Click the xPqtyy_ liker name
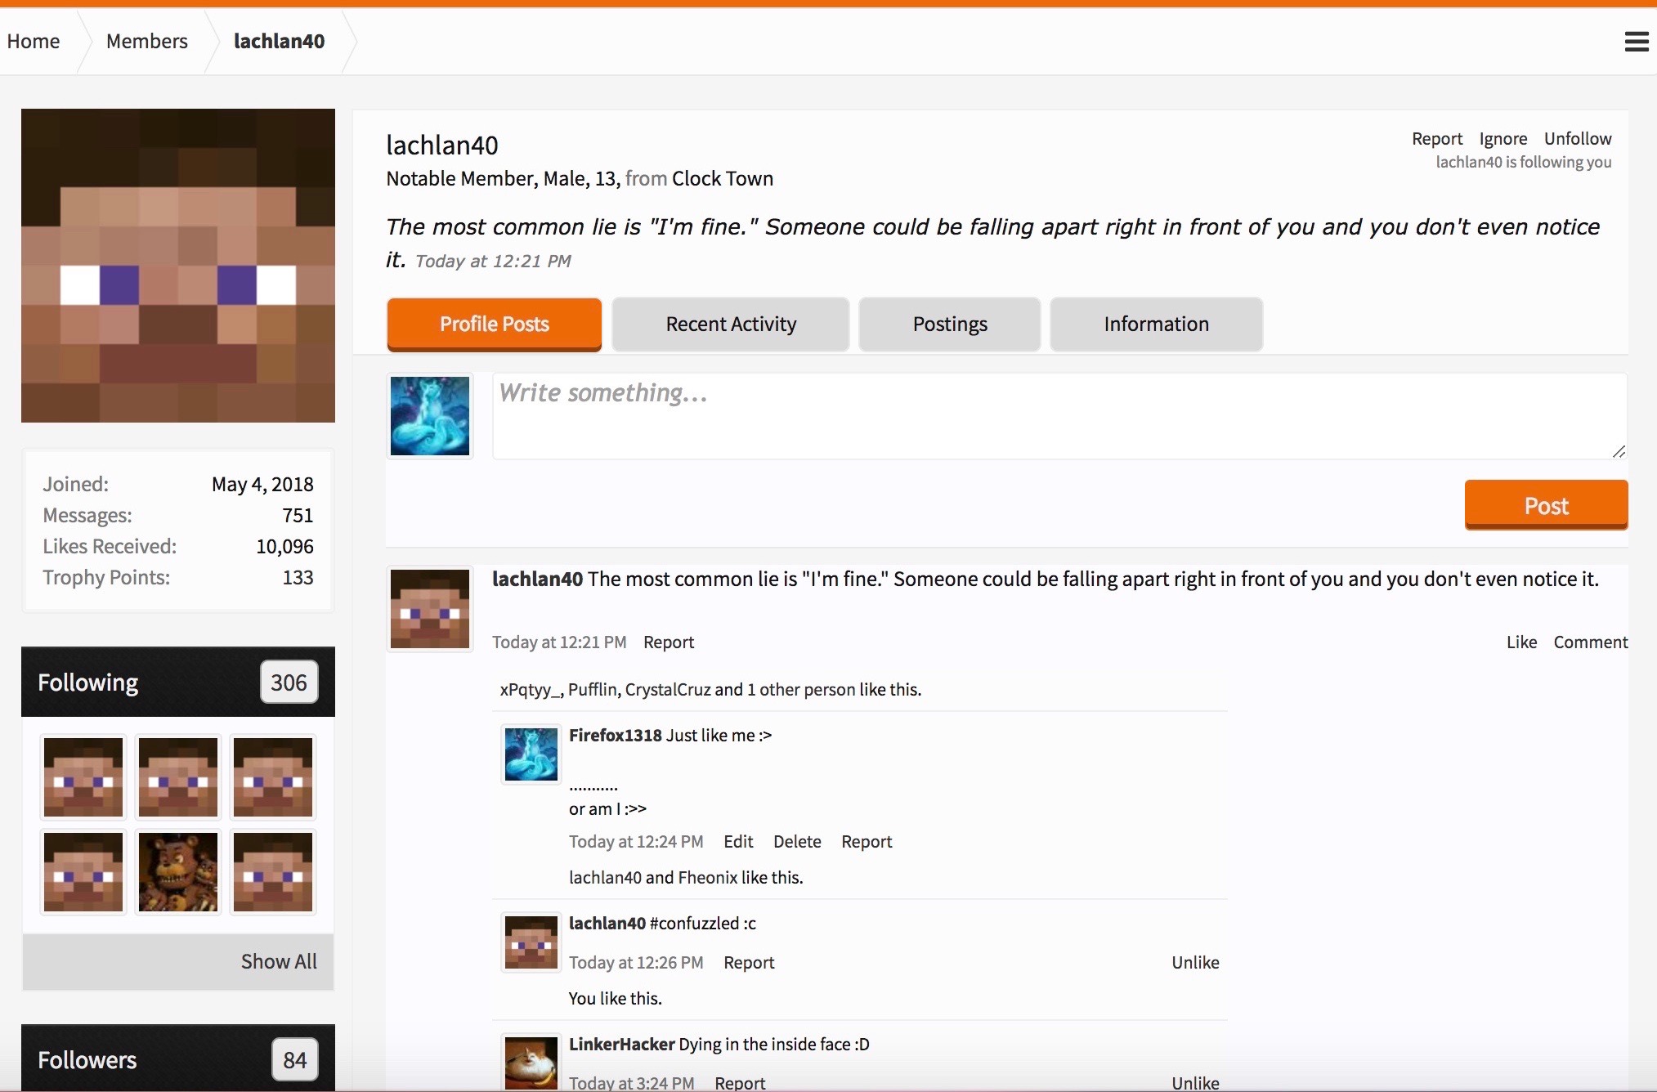Viewport: 1657px width, 1092px height. point(530,690)
